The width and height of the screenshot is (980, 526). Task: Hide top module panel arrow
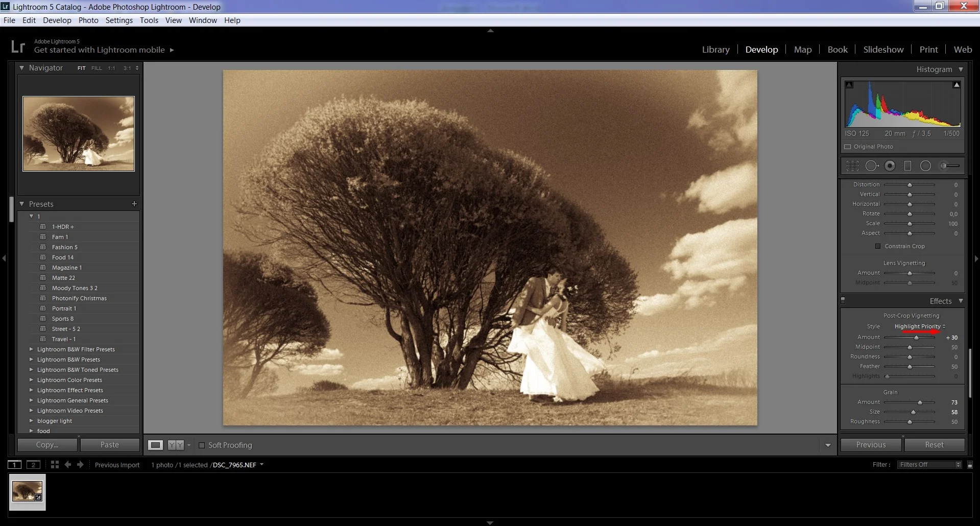[x=490, y=31]
